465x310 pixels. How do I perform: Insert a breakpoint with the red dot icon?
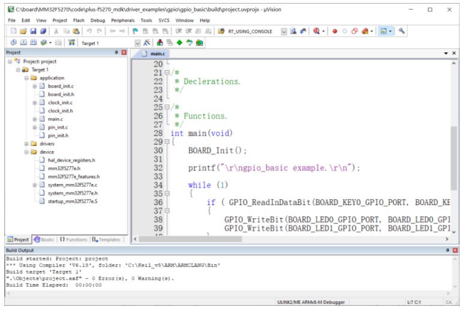pos(335,31)
